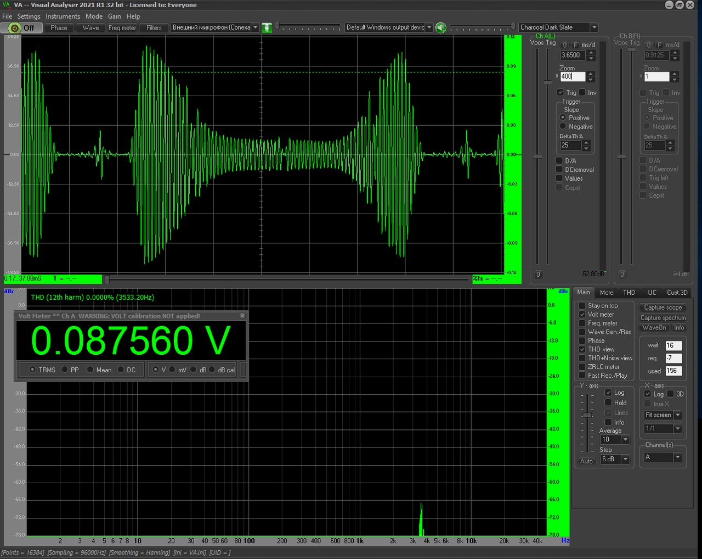Screen dimensions: 702x559
Task: Open the Charcoal Dark Slate theme dropdown
Action: (x=594, y=27)
